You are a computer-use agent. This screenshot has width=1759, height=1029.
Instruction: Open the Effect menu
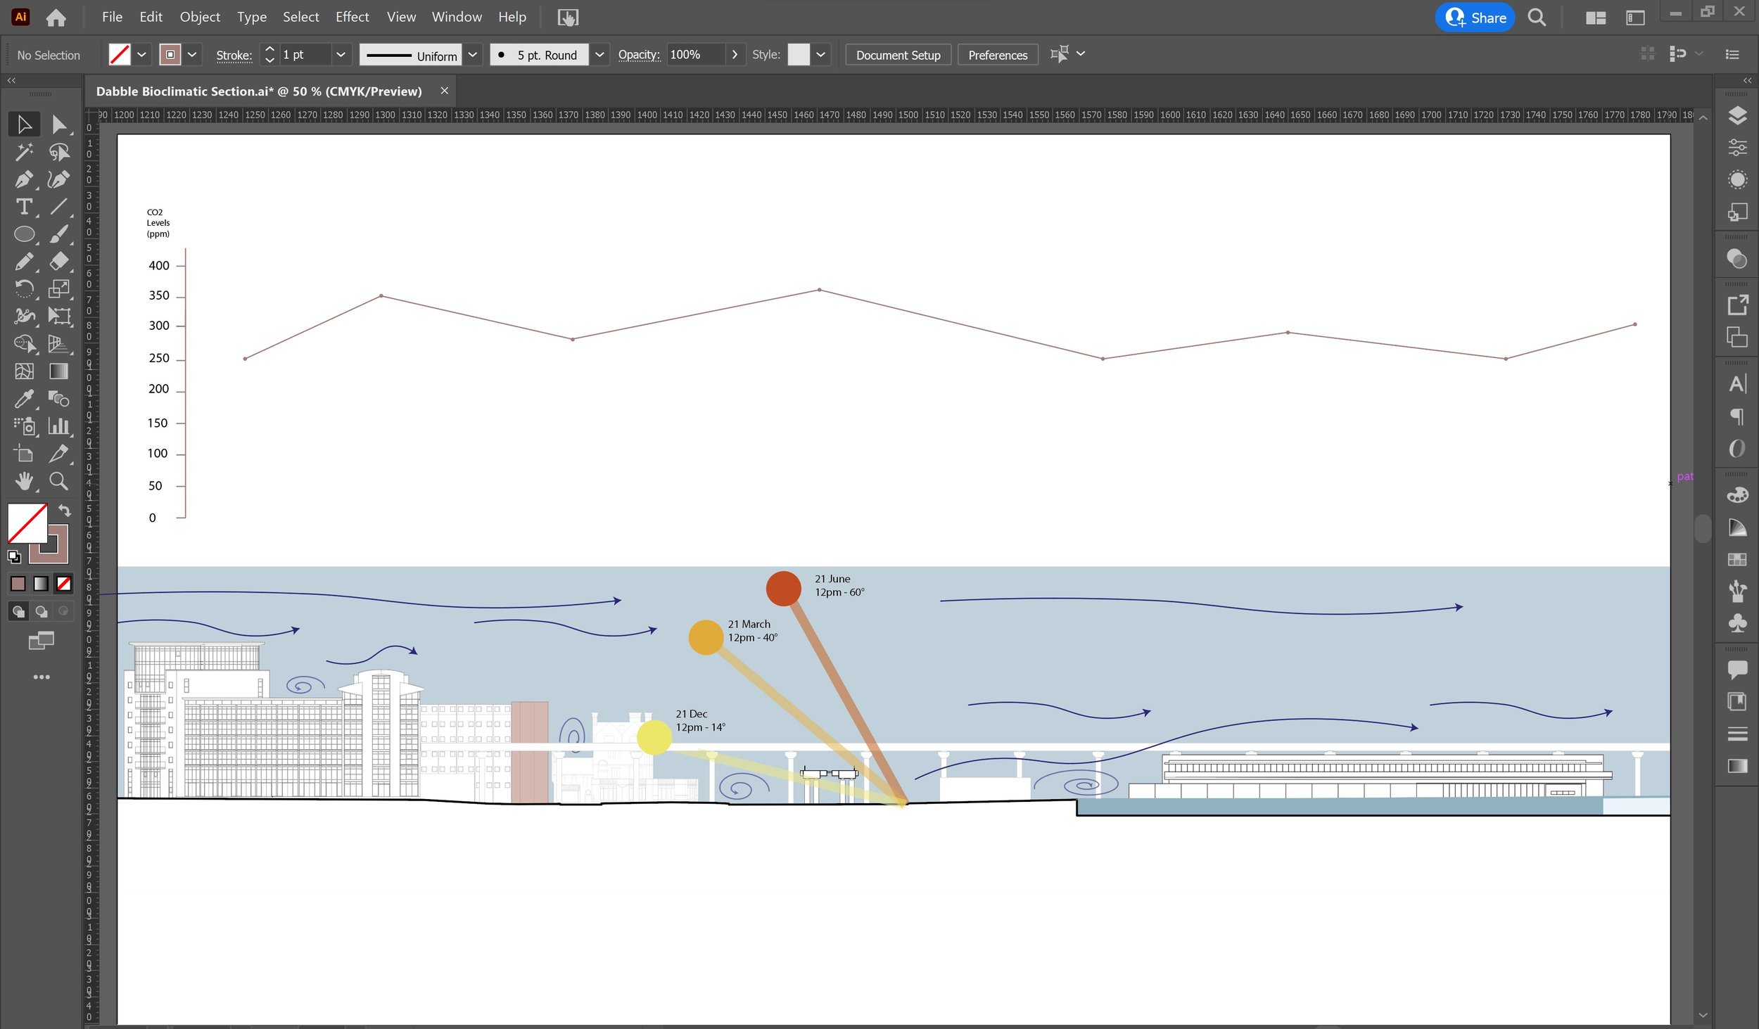352,18
